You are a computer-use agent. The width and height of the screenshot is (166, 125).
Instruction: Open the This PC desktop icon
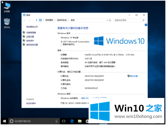(x=7, y=8)
